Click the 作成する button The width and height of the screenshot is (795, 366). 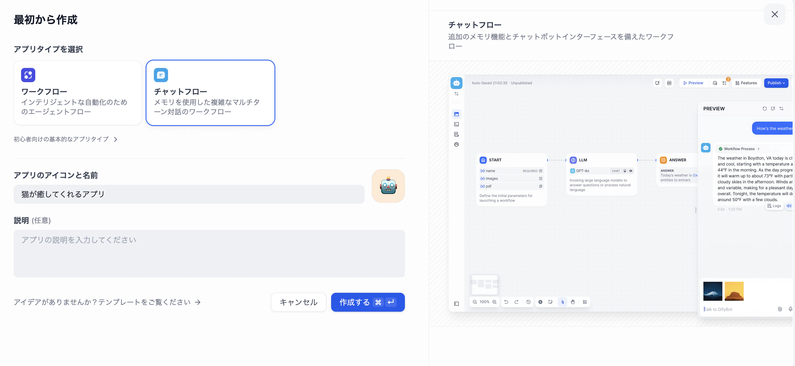click(x=368, y=302)
